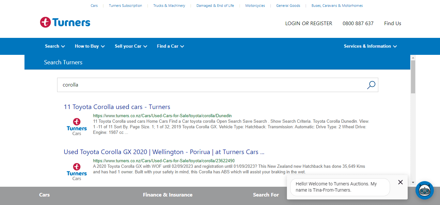Expand the Services & Information dropdown
Screen dimensions: 440x205
[x=370, y=46]
